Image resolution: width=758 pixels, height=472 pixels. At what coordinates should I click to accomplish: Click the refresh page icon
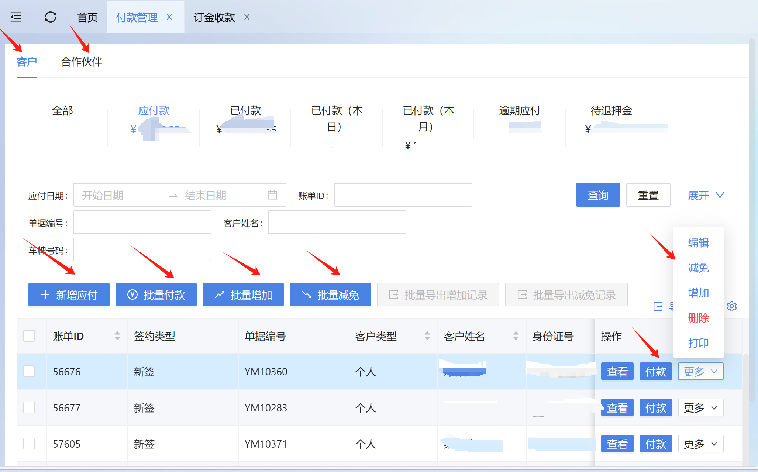pos(51,17)
